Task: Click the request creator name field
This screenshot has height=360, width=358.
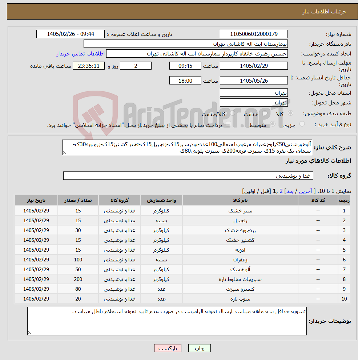Action: tap(197, 54)
